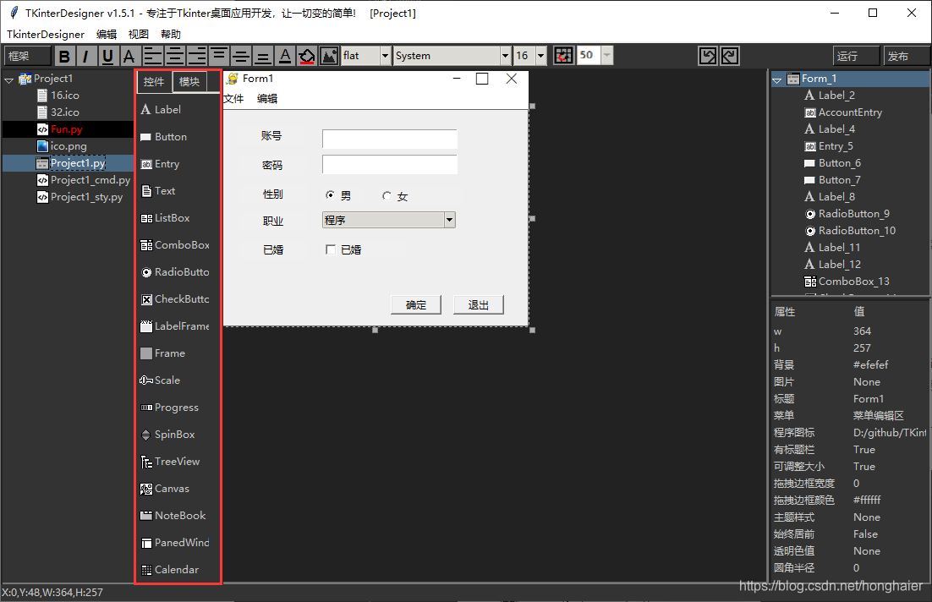Toggle underline text formatting
This screenshot has width=932, height=602.
[x=107, y=56]
